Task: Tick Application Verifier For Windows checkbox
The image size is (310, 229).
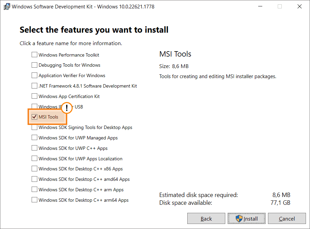Action: [34, 75]
